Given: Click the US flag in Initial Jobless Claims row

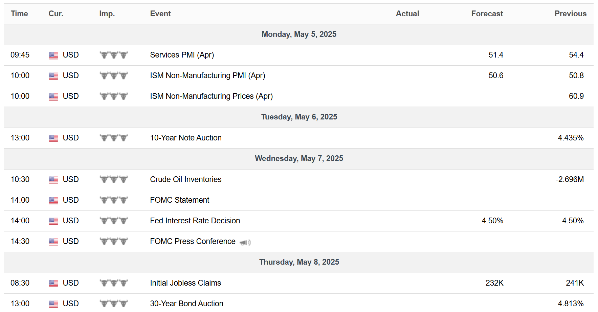Looking at the screenshot, I should point(53,284).
